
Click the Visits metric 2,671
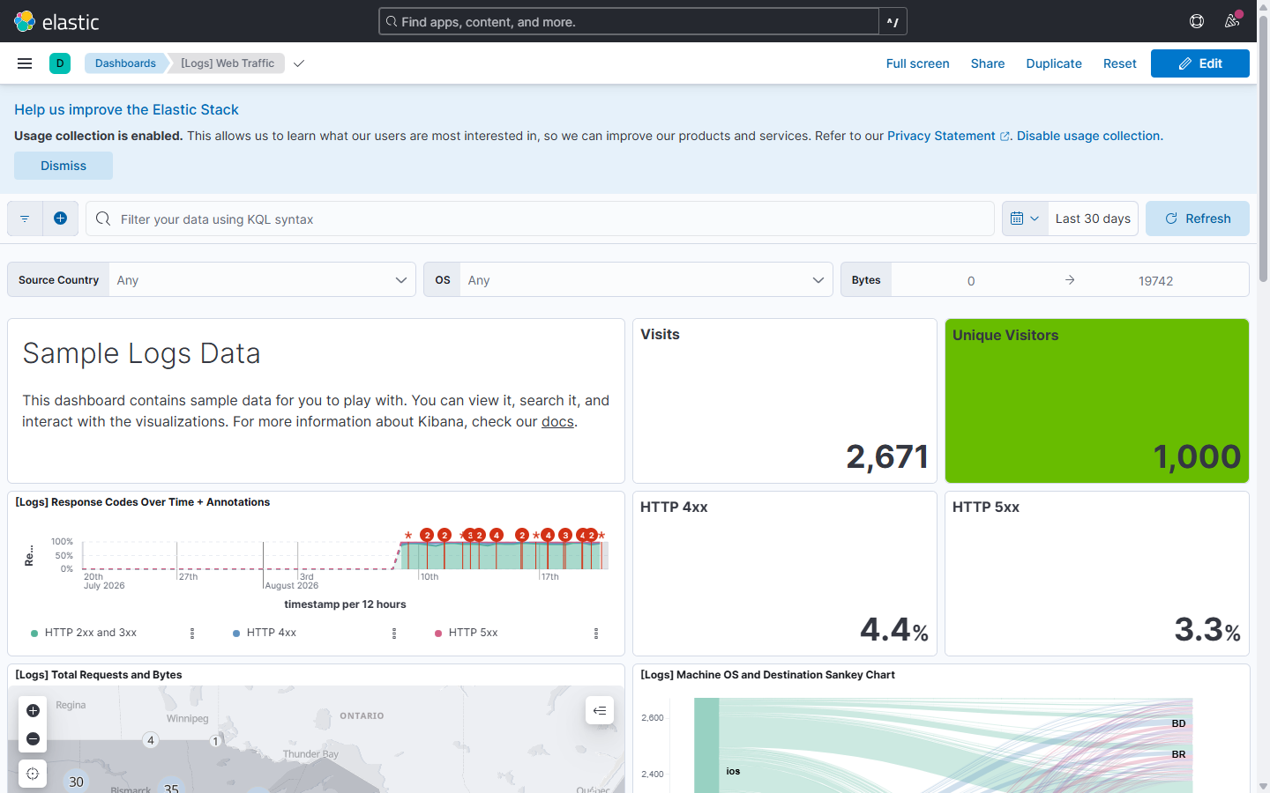[886, 456]
